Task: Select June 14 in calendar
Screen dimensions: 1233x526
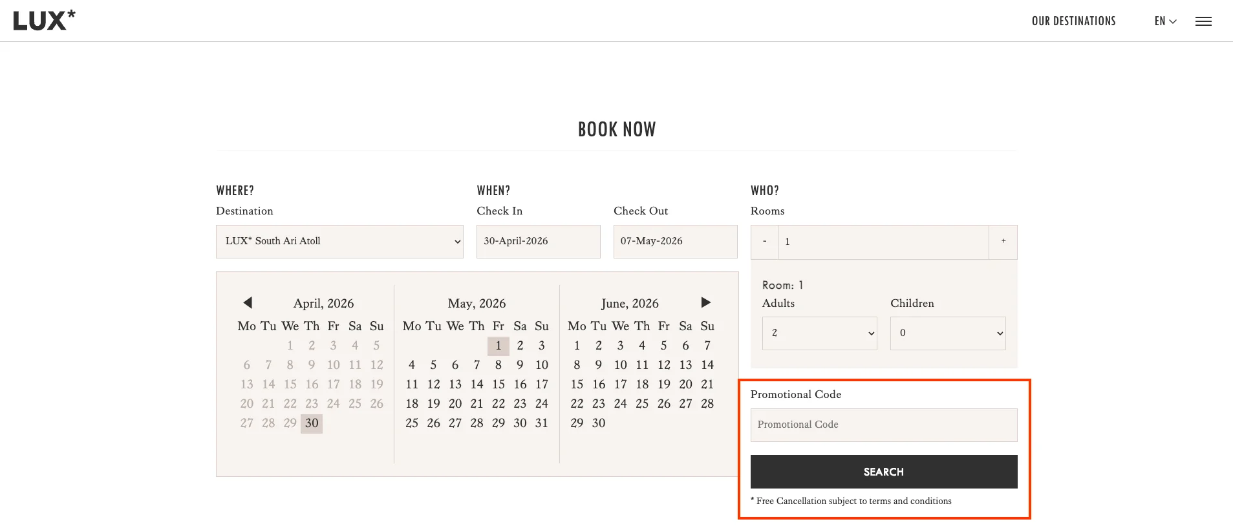Action: click(x=707, y=365)
